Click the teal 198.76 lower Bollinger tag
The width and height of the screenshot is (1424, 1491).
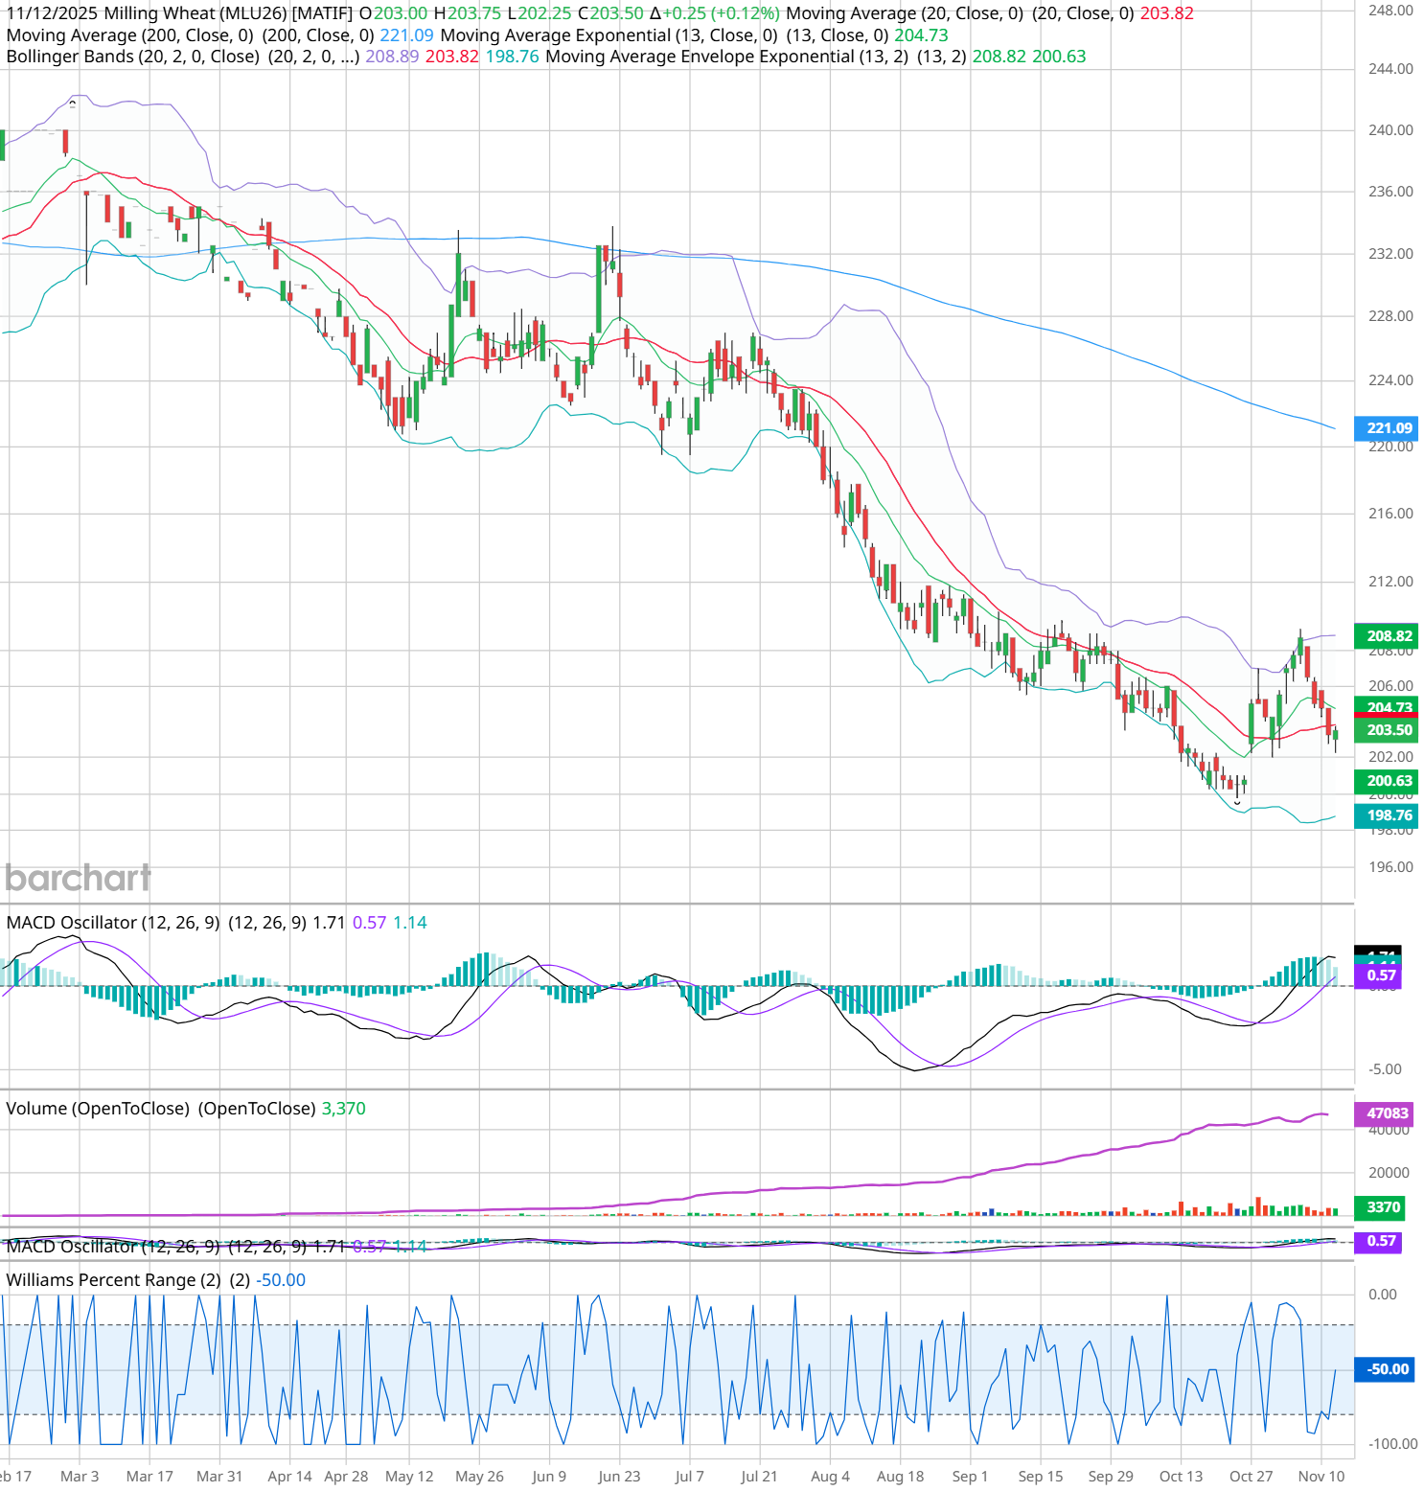1388,815
